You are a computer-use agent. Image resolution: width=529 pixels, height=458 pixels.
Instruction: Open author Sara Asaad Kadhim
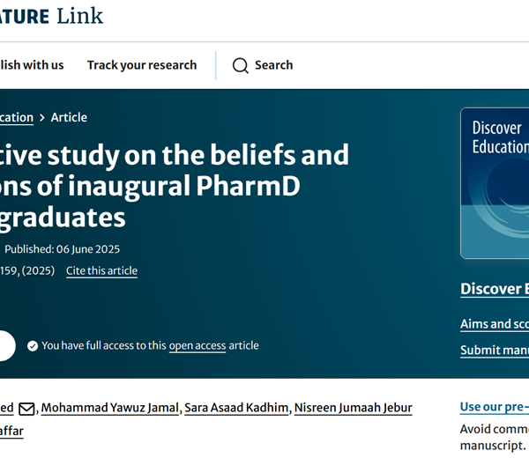pyautogui.click(x=236, y=408)
